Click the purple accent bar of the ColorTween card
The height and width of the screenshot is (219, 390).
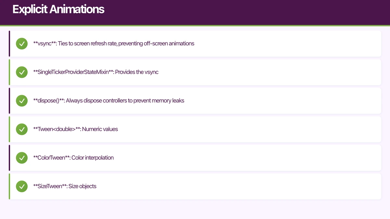click(x=9, y=158)
